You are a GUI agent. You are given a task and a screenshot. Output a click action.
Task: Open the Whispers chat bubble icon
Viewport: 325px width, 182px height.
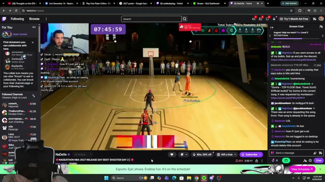267,19
